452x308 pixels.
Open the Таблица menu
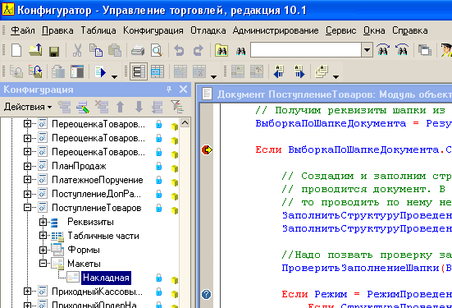coord(98,30)
